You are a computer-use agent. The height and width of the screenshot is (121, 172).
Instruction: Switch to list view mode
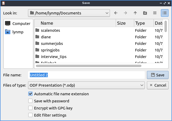click(155, 13)
